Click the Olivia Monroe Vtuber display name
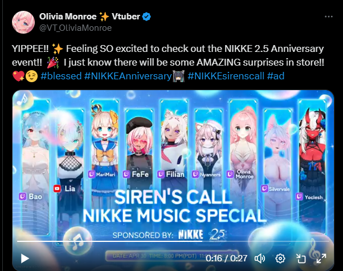The width and height of the screenshot is (343, 271). point(89,17)
